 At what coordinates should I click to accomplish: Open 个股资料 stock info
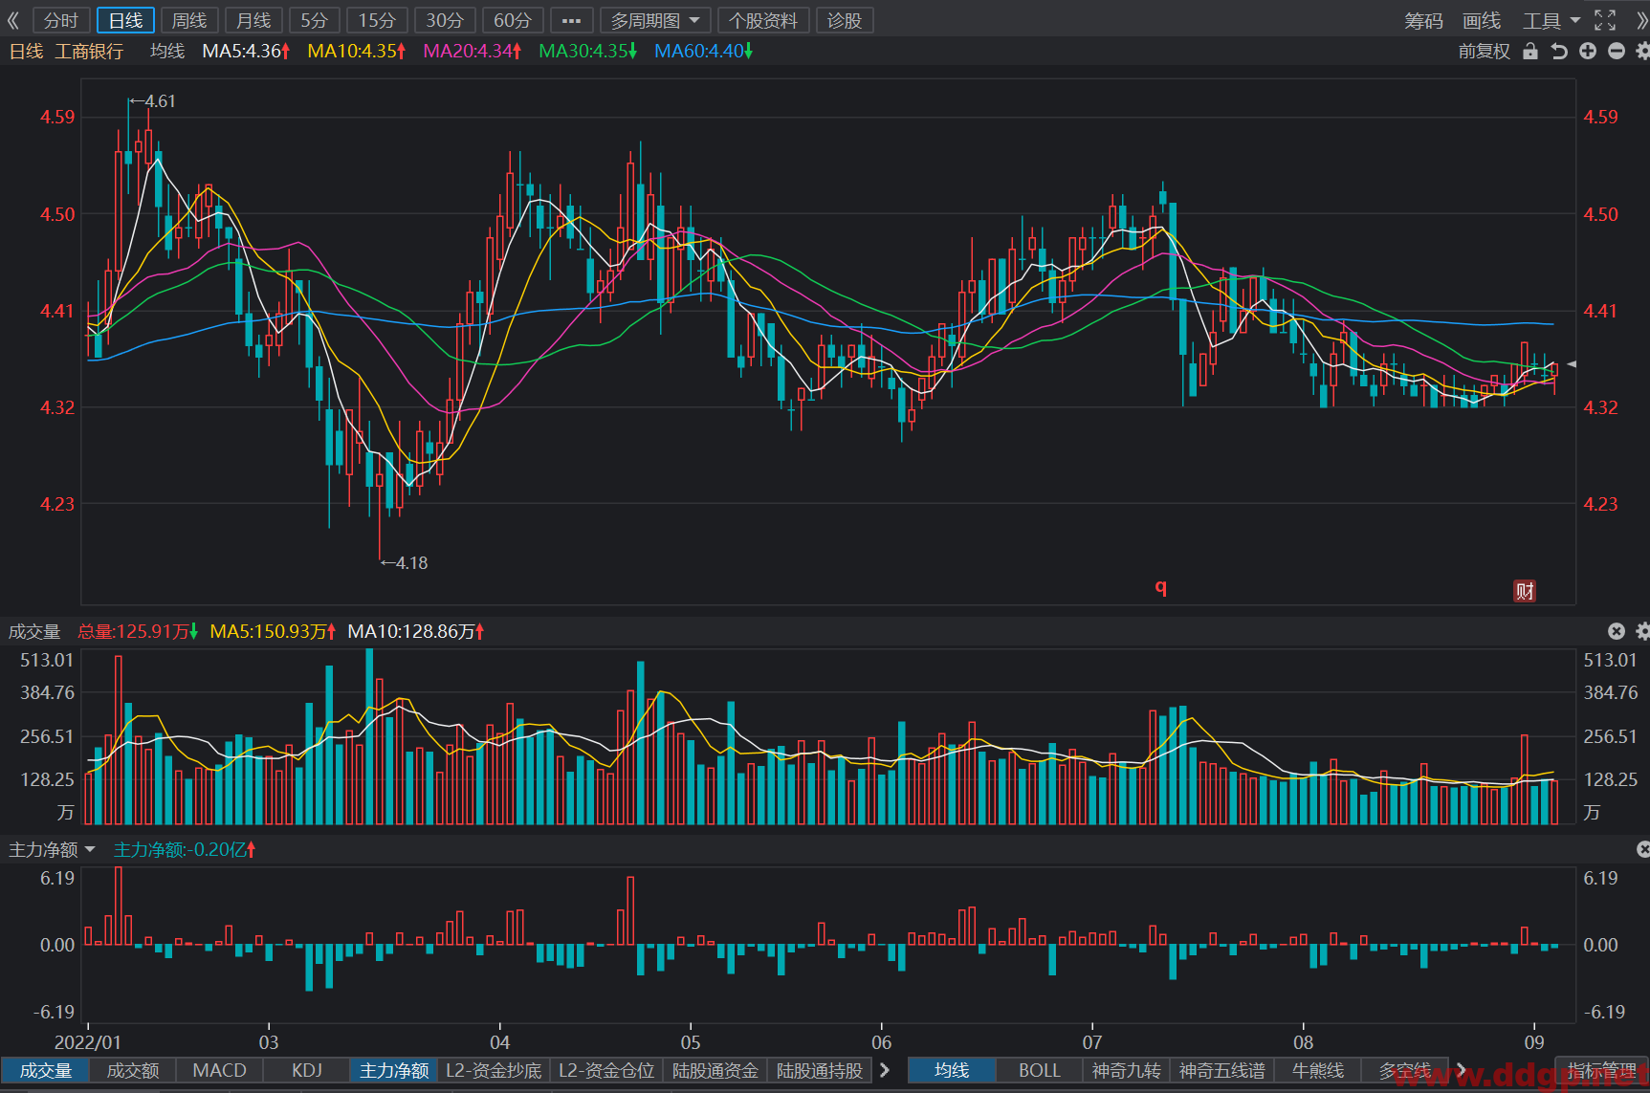pos(763,20)
